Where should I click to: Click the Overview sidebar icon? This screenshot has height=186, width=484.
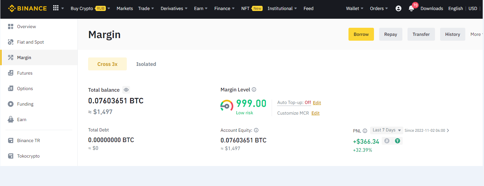(11, 26)
